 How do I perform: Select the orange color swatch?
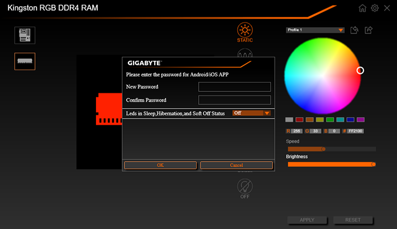[x=309, y=120]
